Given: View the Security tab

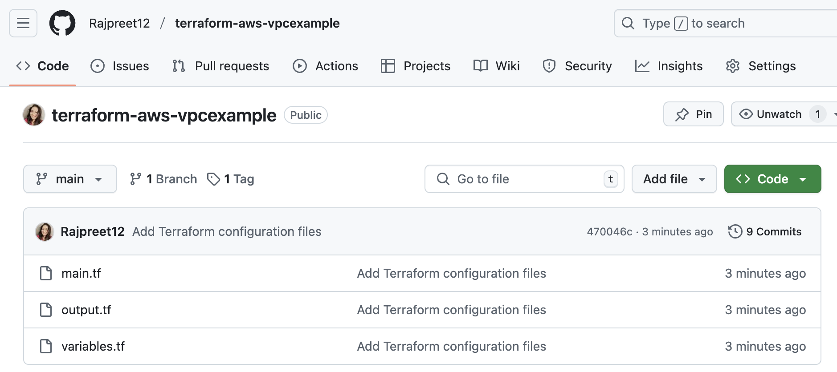Looking at the screenshot, I should coord(577,66).
